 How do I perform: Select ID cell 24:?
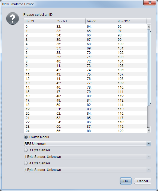pyautogui.click(x=39, y=131)
